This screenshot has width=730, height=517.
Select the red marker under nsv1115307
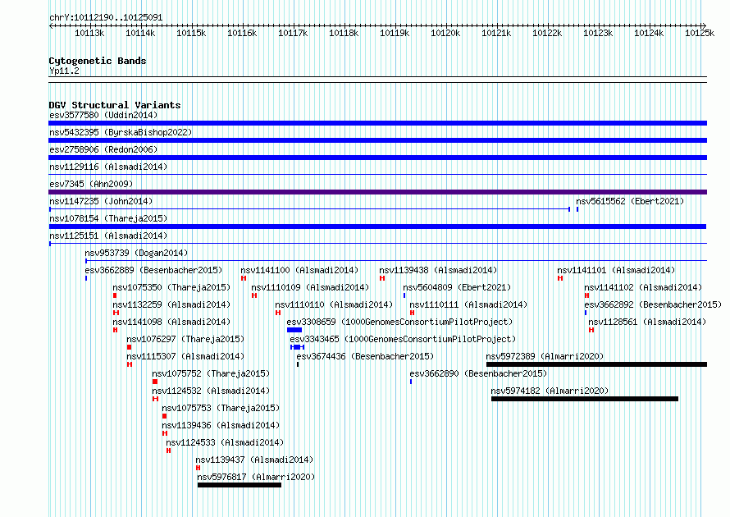130,364
